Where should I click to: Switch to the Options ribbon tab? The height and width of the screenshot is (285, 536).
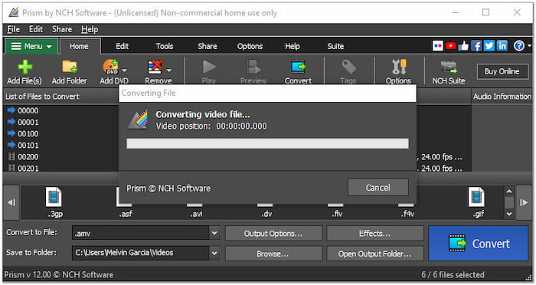(250, 46)
